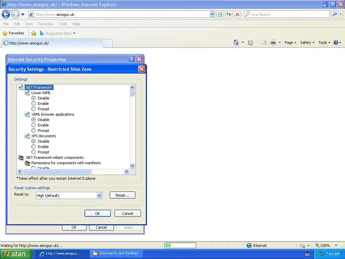345x259 pixels.
Task: Select Enable for XPS documents
Action: 33,147
